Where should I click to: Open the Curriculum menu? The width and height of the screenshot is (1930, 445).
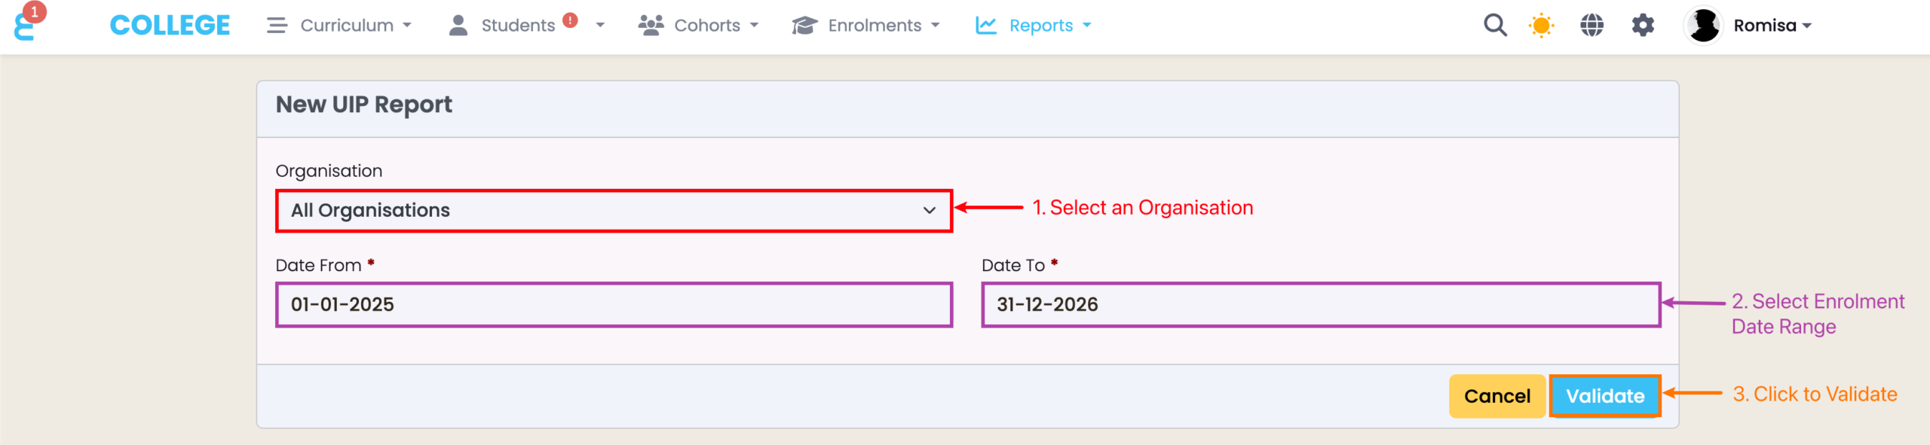coord(339,26)
